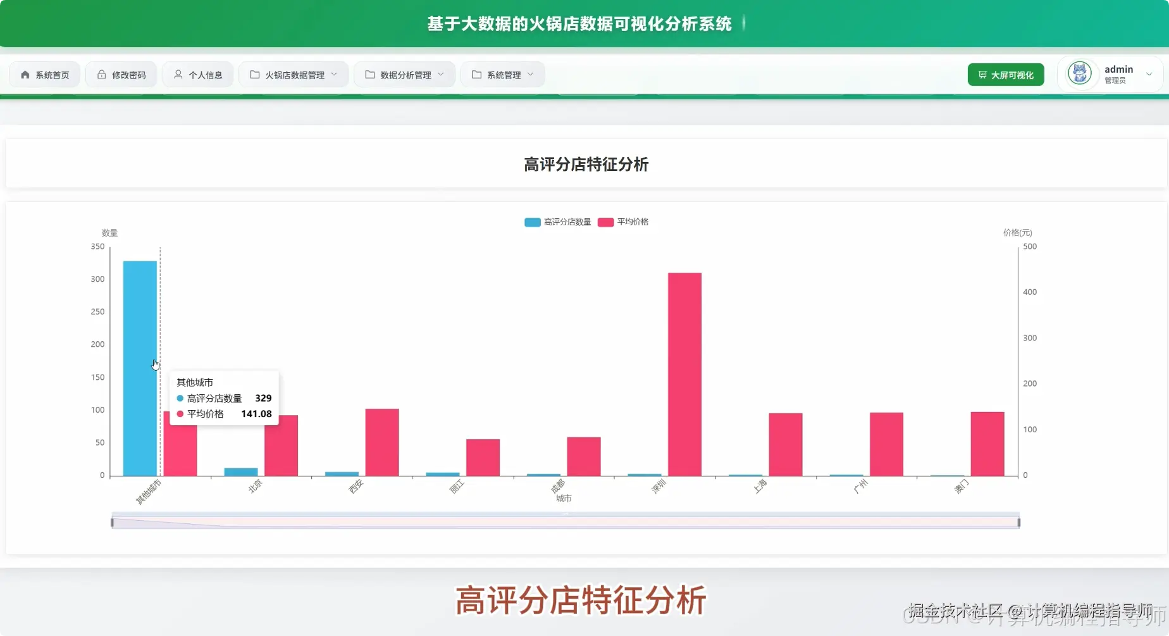Click the folder icon on 火锅店数据管理

tap(254, 74)
